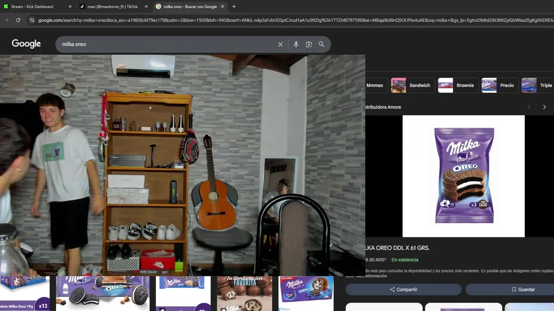Viewport: 554px width, 311px height.
Task: Filter results by Precio chip
Action: tap(500, 86)
